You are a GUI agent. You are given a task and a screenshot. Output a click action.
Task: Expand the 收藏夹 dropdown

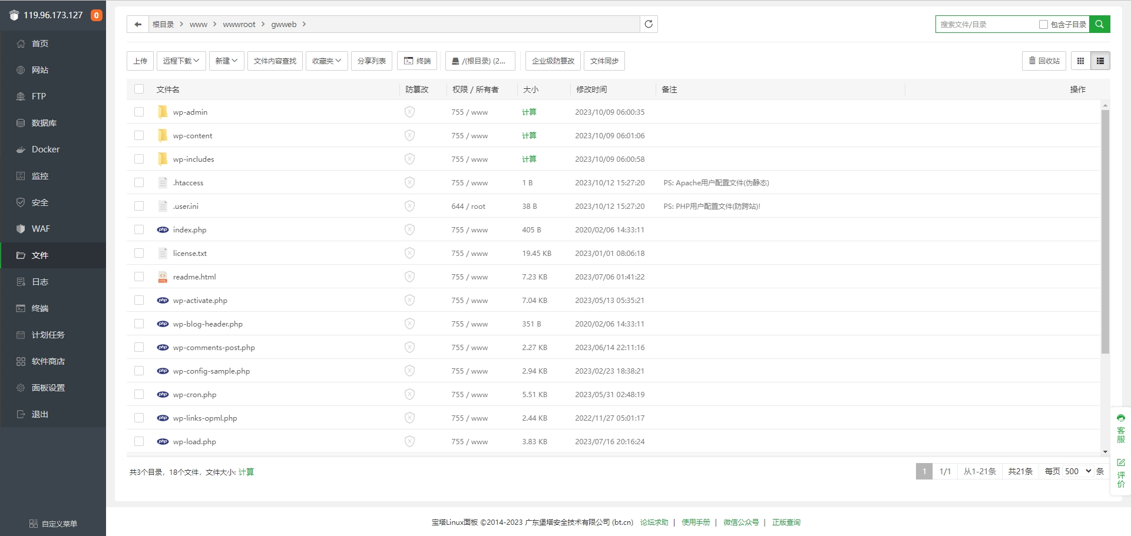326,61
